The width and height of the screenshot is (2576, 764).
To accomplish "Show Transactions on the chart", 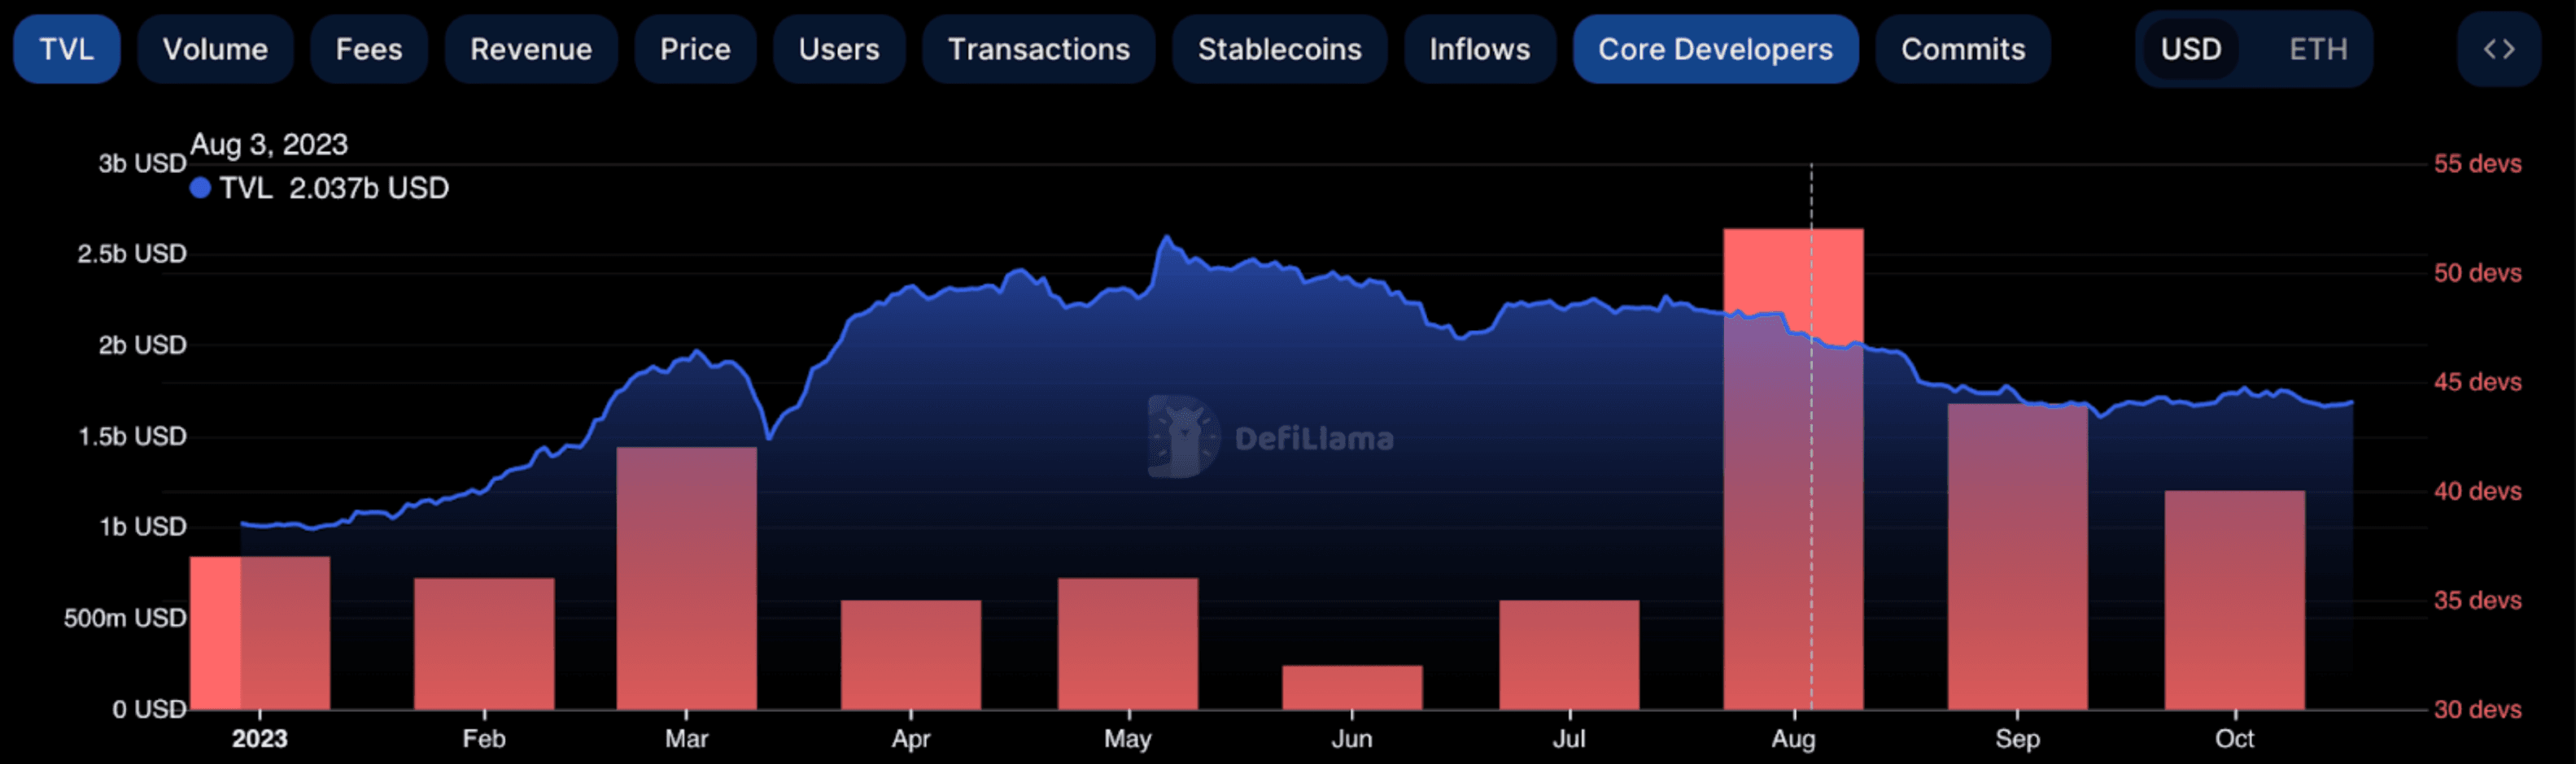I will point(1038,49).
